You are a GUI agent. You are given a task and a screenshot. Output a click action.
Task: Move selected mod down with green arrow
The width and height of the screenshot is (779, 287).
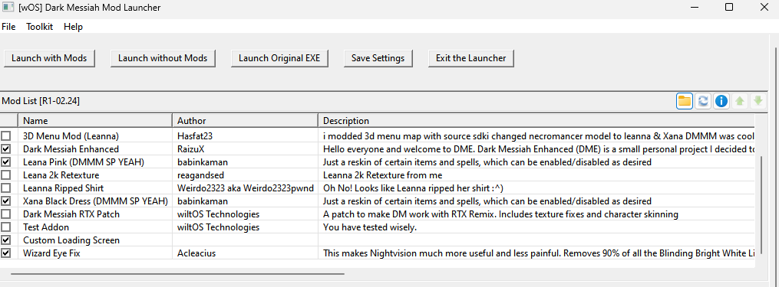click(x=758, y=101)
